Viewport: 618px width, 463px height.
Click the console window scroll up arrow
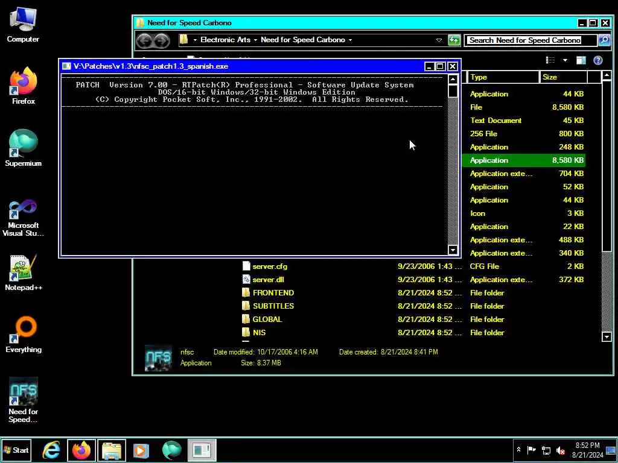click(453, 80)
